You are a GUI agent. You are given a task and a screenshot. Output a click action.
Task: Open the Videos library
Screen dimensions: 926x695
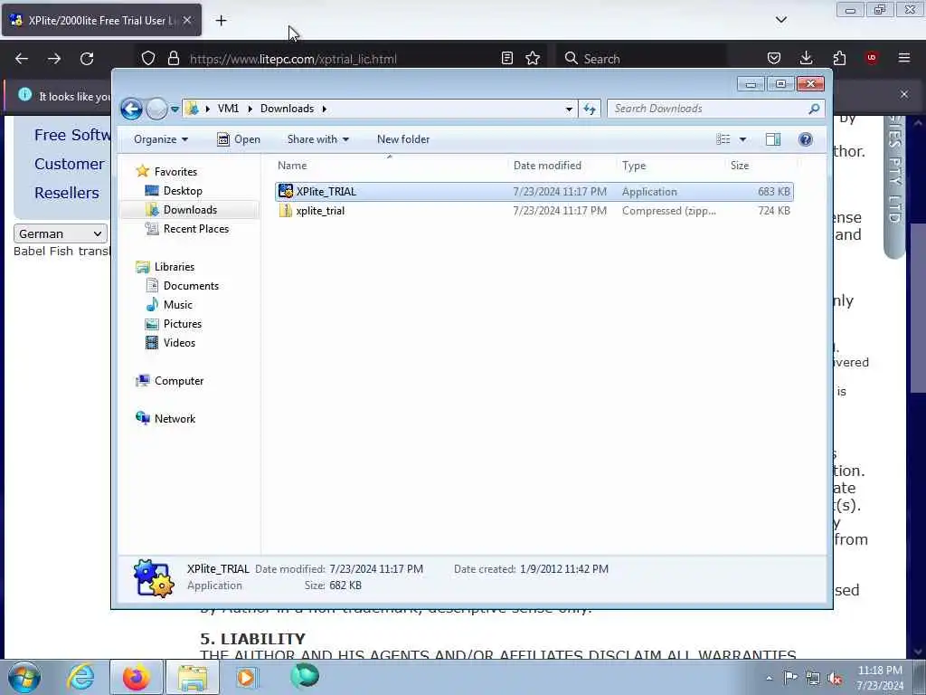pyautogui.click(x=179, y=343)
